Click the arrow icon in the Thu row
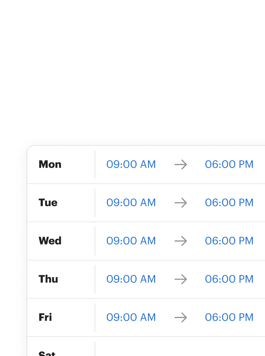Image resolution: width=265 pixels, height=356 pixels. pos(181,279)
